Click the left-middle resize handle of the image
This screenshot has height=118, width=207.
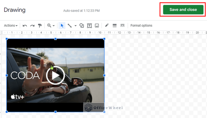[x=7, y=75]
